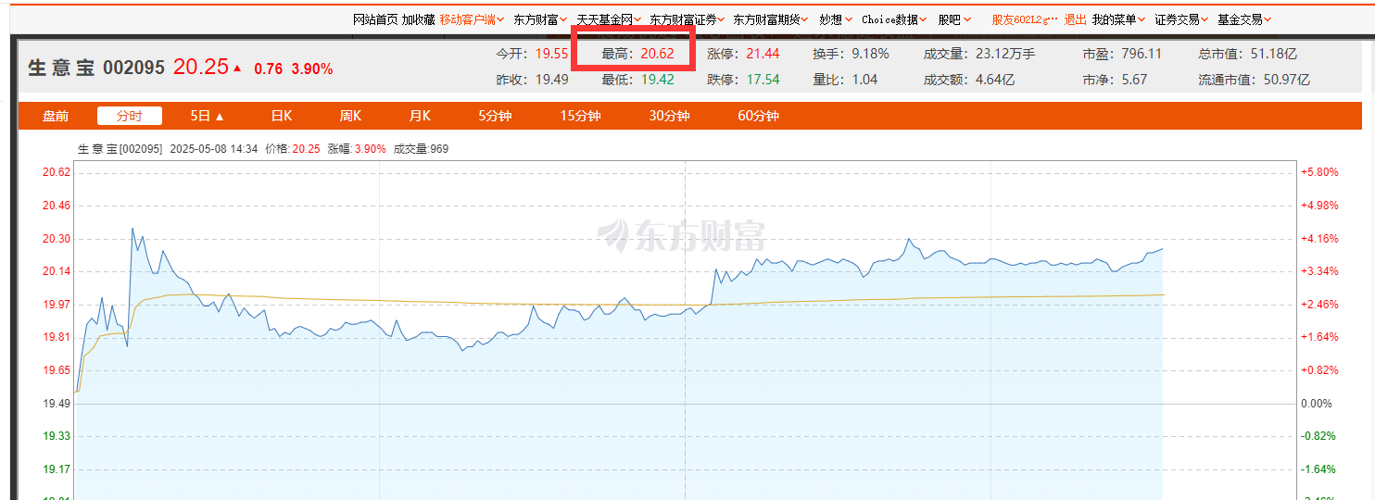Click the 总市值 value 51.18亿
Viewport: 1375px width, 500px height.
click(1275, 54)
